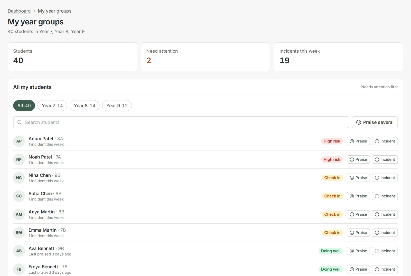411x276 pixels.
Task: Select the All 40 filter tab
Action: tap(24, 106)
